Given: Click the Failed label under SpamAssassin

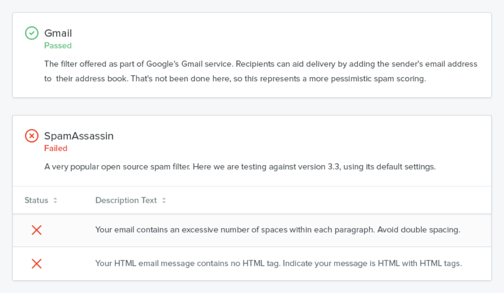Looking at the screenshot, I should 56,148.
